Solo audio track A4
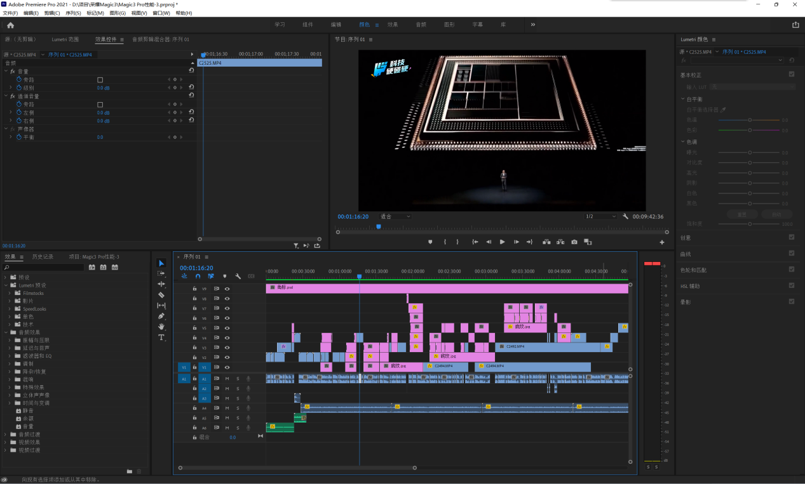 [x=238, y=409]
